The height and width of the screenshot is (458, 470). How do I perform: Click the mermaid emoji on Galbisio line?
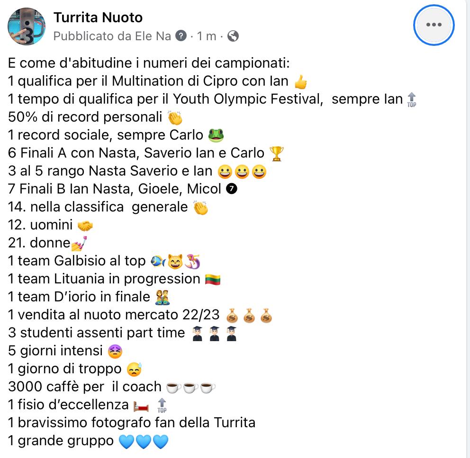click(192, 261)
